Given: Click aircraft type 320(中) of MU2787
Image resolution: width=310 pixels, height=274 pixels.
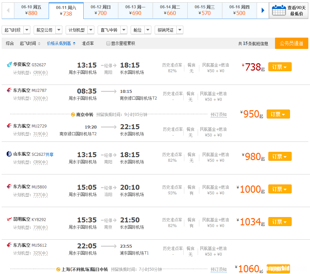Looking at the screenshot, I should pos(41,98).
